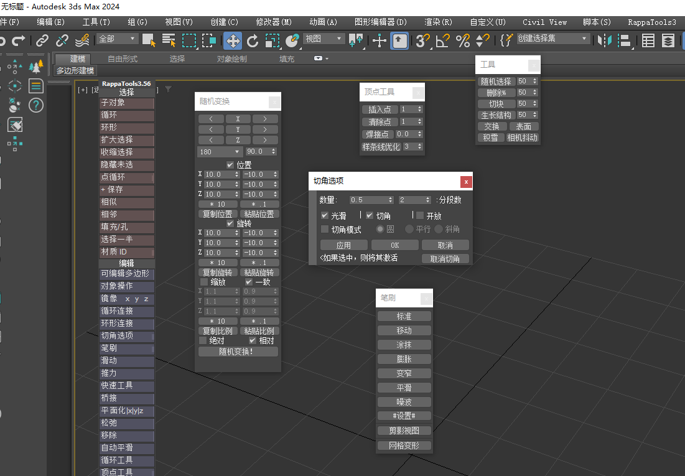The width and height of the screenshot is (685, 476).
Task: Toggle the Spinner Snap icon
Action: 482,40
